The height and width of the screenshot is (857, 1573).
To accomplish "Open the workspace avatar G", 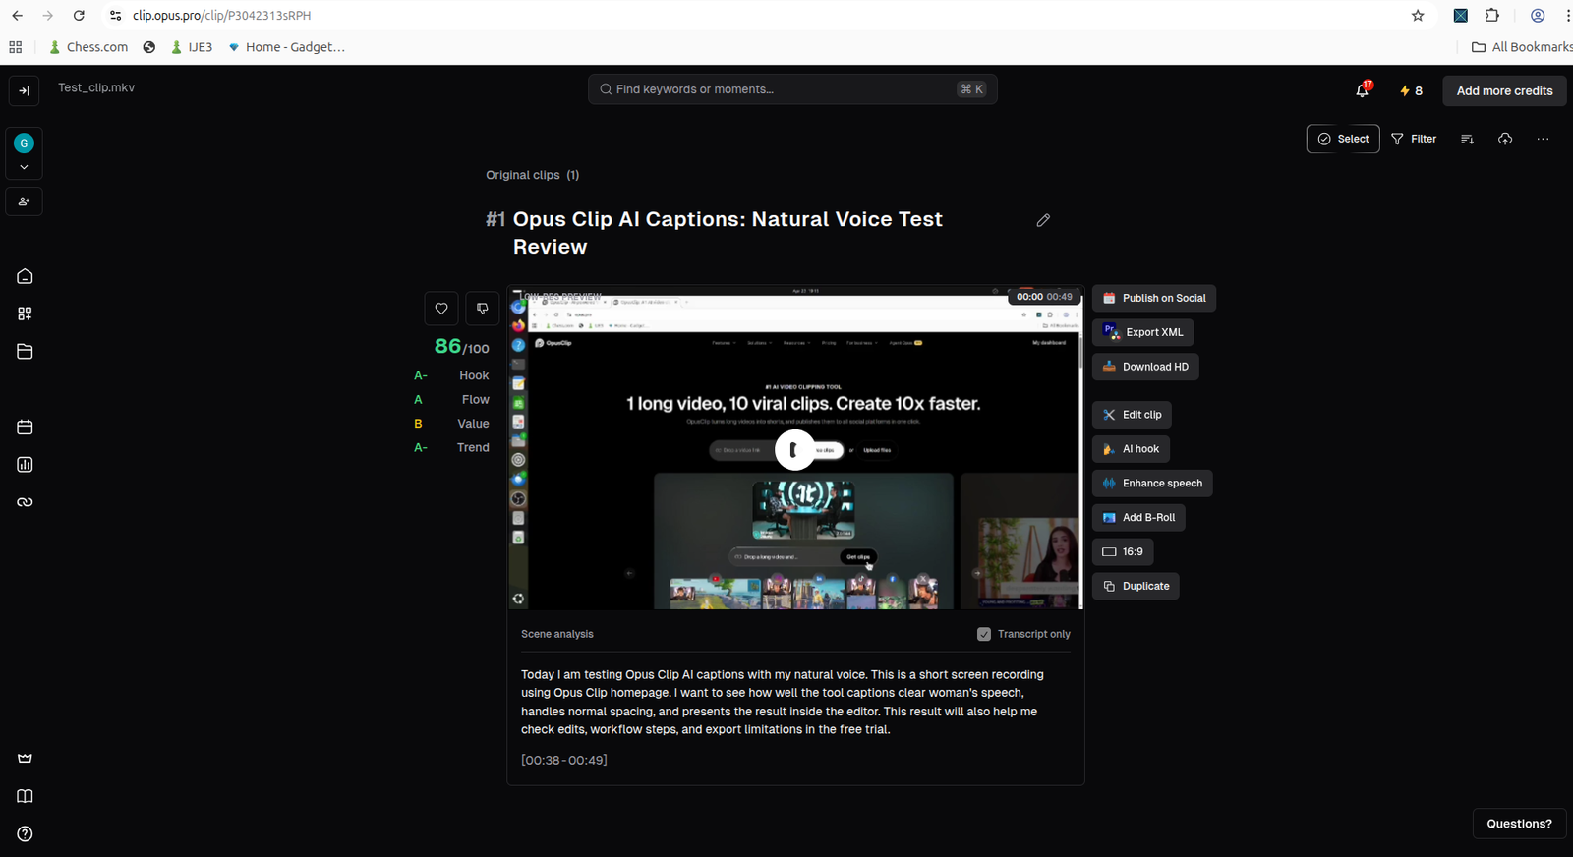I will pos(25,143).
